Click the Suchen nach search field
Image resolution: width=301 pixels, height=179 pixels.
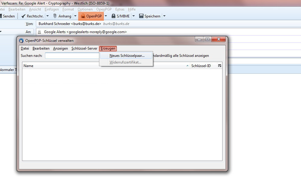click(72, 56)
